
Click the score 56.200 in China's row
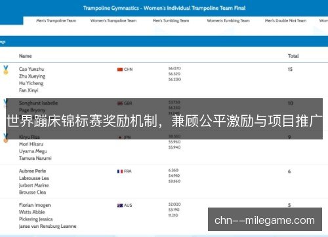coord(174,79)
